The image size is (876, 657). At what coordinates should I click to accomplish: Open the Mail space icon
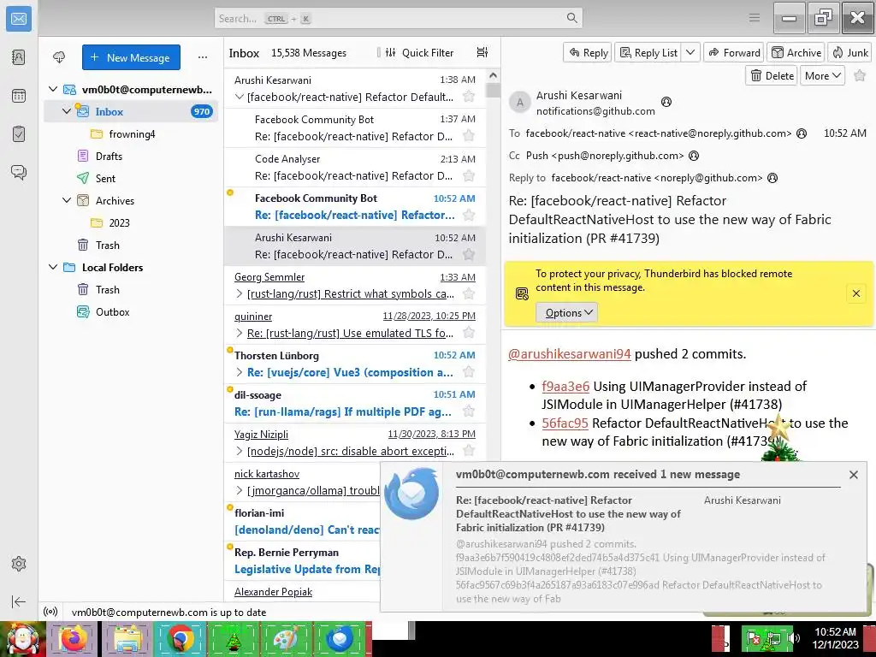click(x=19, y=19)
